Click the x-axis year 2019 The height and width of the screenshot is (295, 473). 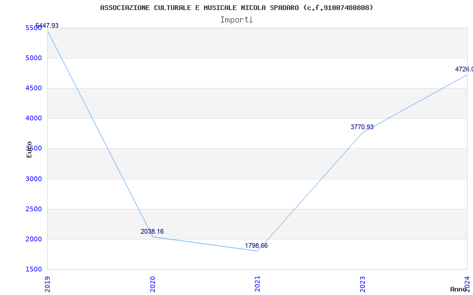tap(48, 284)
